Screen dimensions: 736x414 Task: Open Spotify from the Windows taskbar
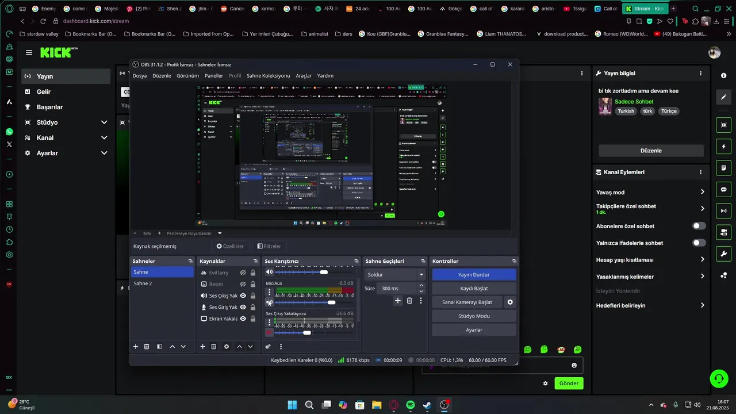point(411,405)
